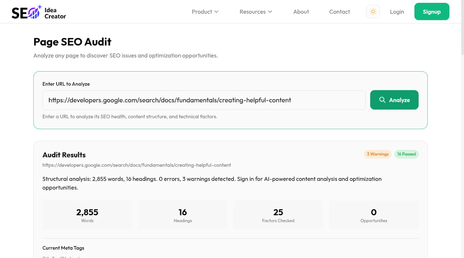This screenshot has height=258, width=464.
Task: Click the page vertical scrollbar thumb
Action: point(462,28)
